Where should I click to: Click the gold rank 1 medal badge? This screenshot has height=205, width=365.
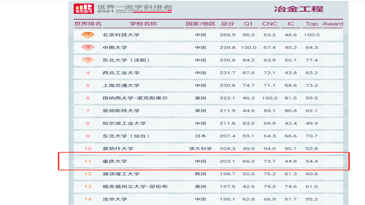coord(88,35)
